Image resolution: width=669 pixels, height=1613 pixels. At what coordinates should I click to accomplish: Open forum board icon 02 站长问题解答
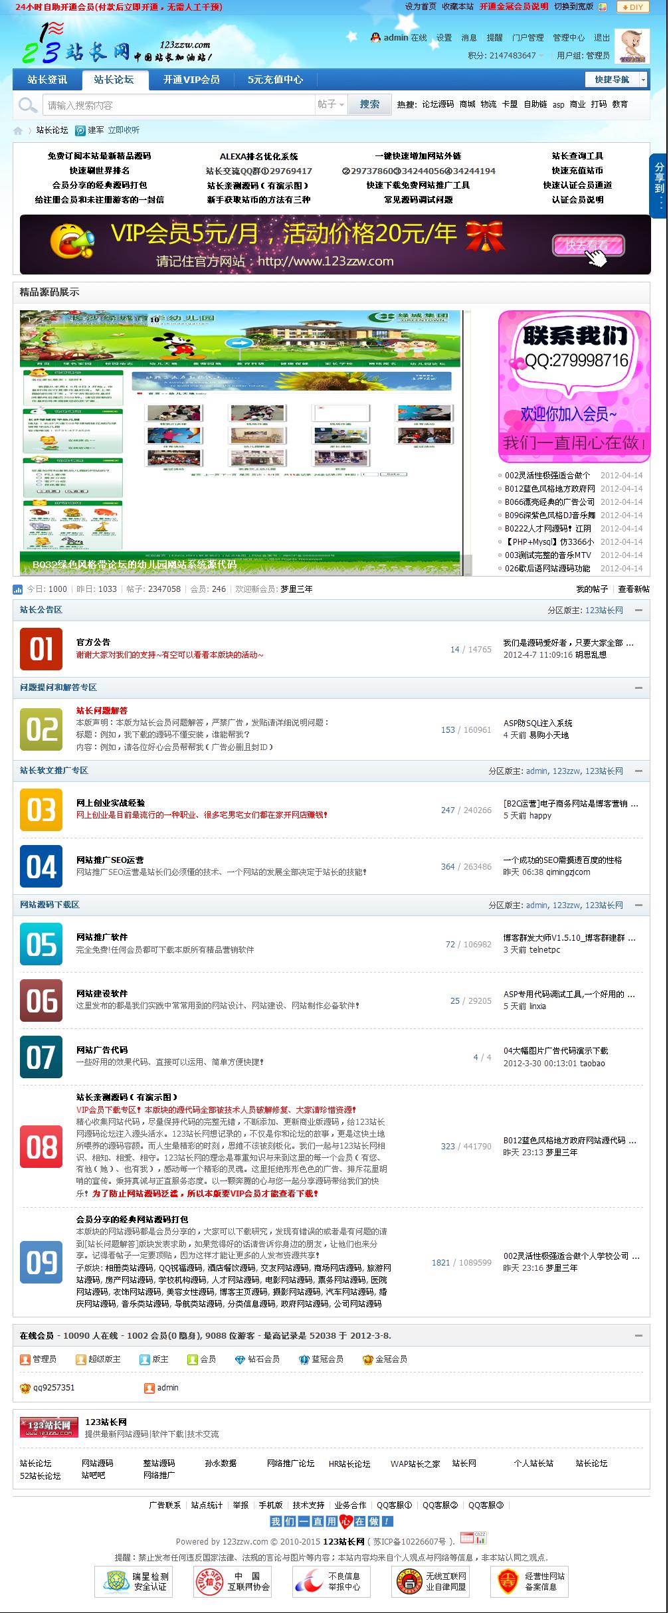(41, 729)
